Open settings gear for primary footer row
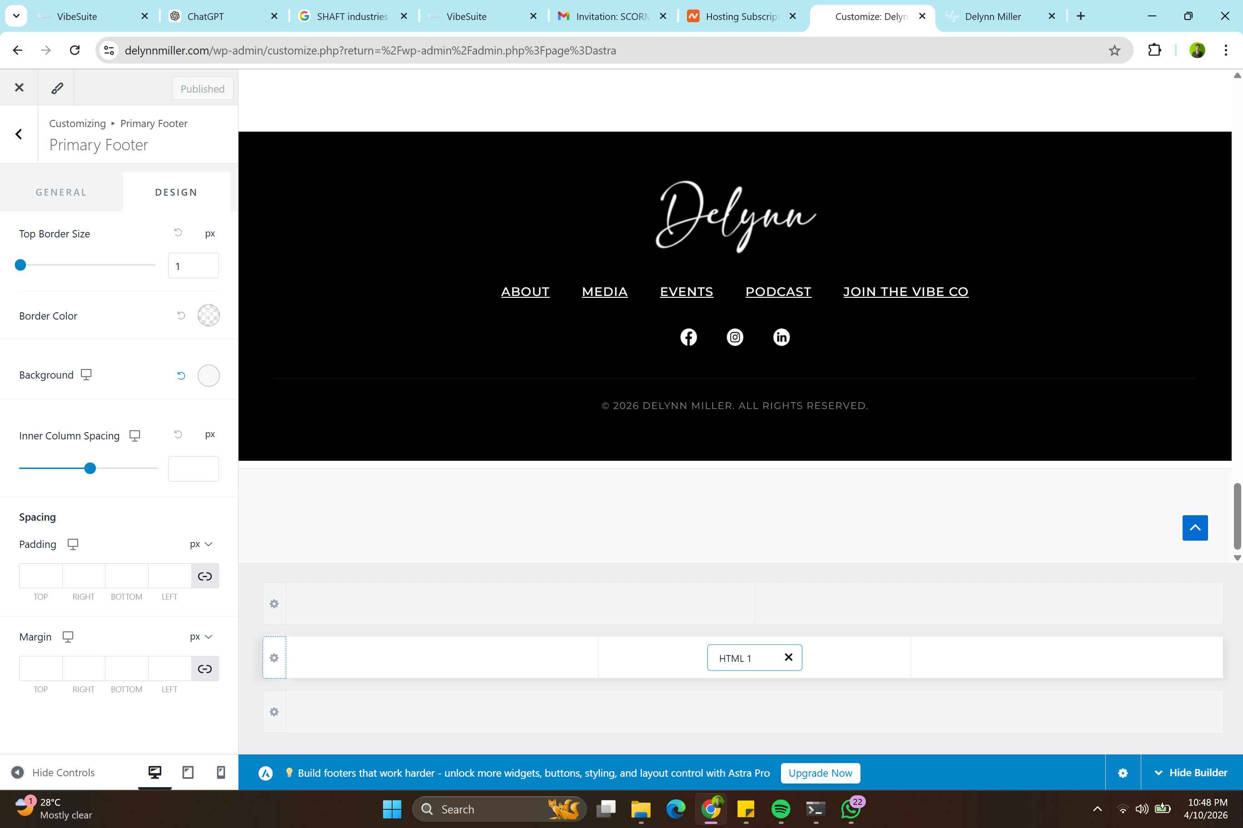This screenshot has width=1243, height=828. click(274, 657)
